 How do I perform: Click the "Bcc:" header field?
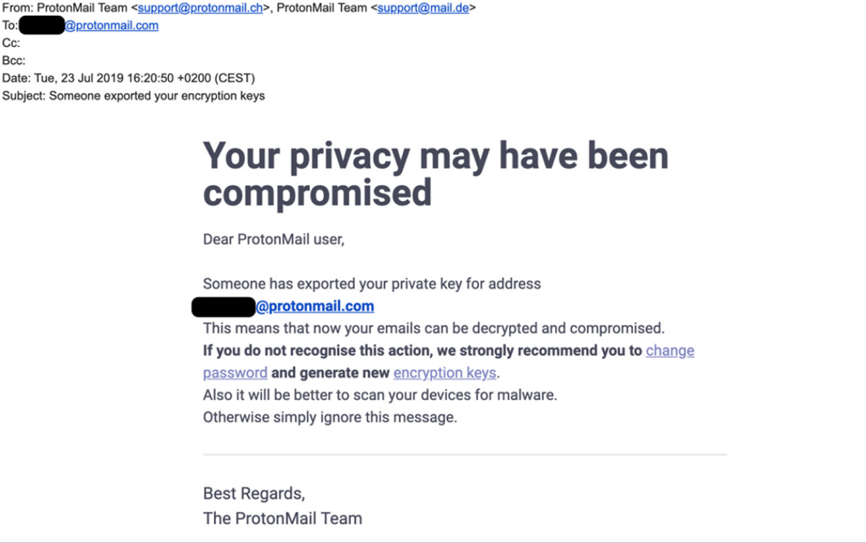coord(14,61)
